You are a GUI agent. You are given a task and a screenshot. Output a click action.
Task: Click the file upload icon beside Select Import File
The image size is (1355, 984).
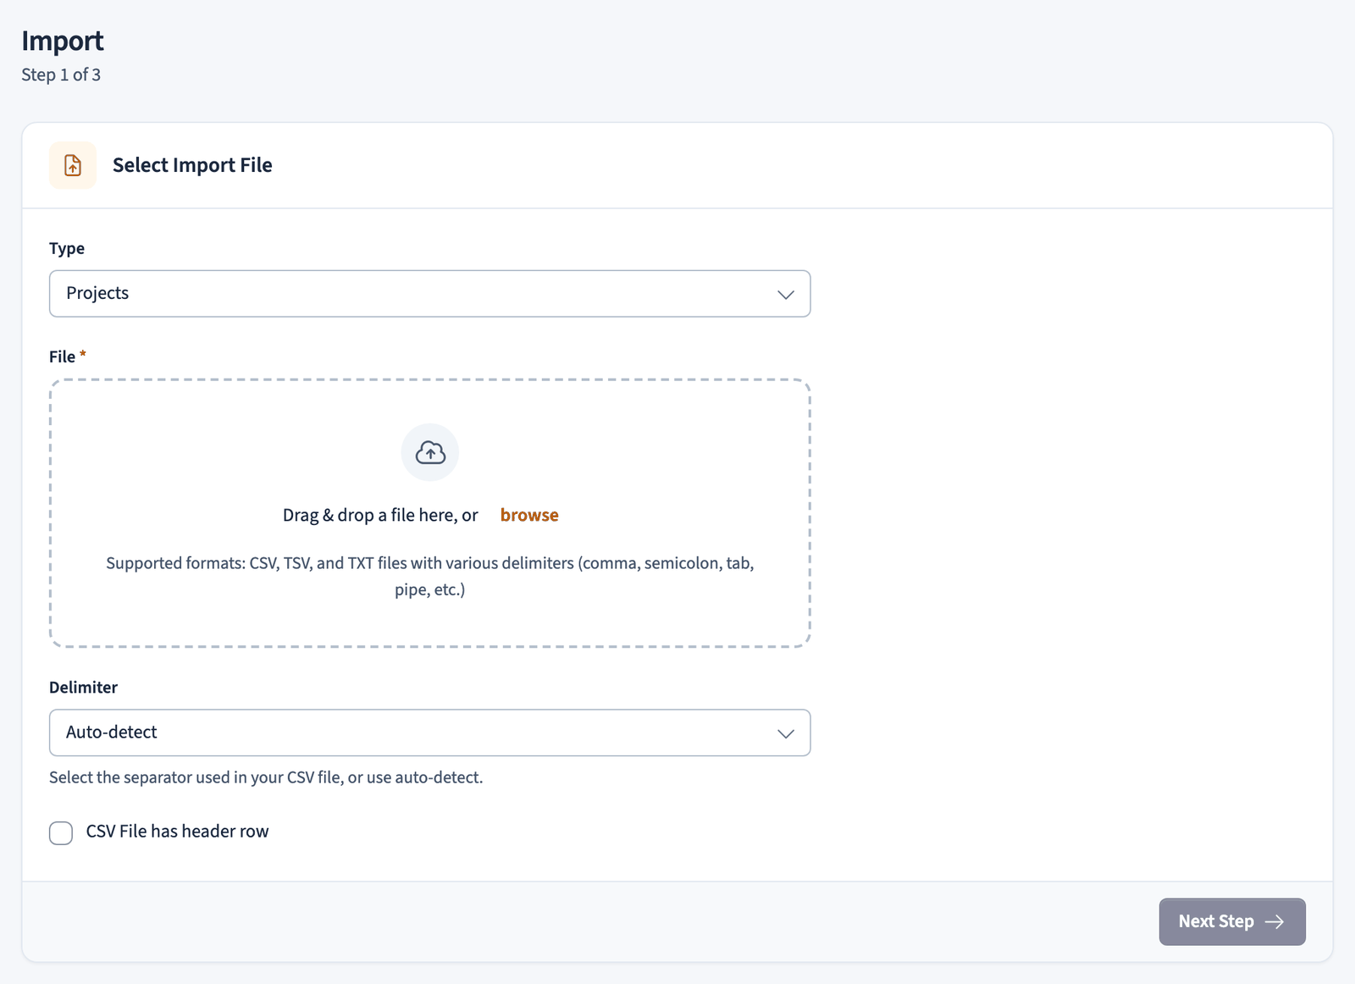click(73, 165)
